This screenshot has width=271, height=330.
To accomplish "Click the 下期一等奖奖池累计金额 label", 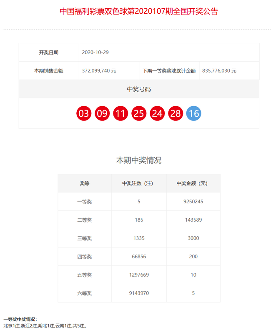I will click(x=169, y=71).
